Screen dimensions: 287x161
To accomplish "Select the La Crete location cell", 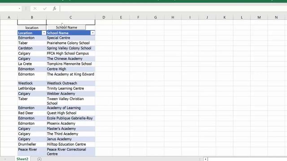I will 32,64.
